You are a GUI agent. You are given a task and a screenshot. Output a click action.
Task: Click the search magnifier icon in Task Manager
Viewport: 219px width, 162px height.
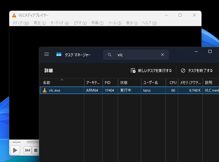[110, 55]
